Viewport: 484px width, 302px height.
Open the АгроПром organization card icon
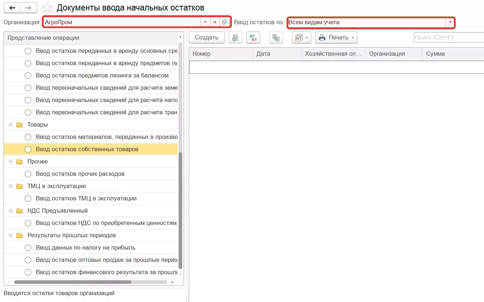tap(224, 22)
